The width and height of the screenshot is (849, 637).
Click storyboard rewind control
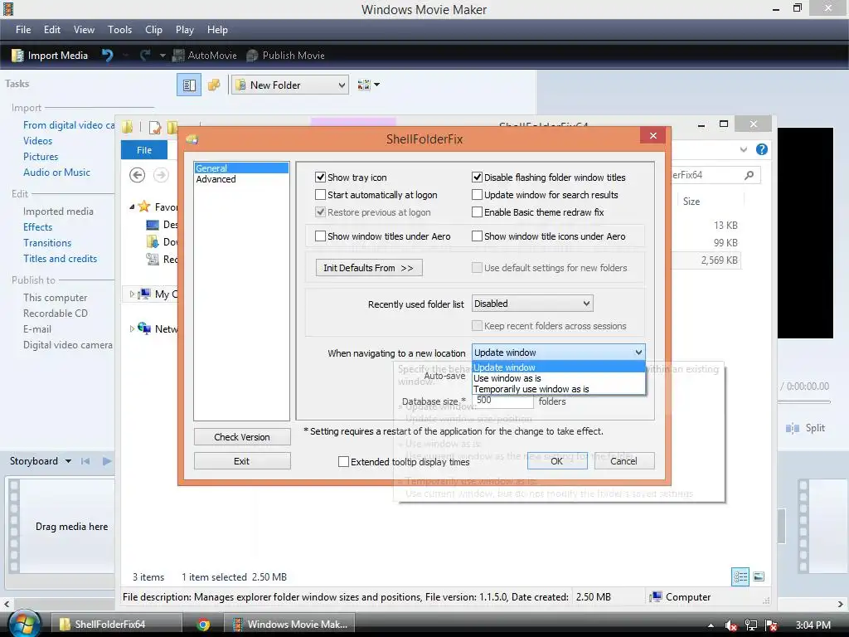coord(85,461)
